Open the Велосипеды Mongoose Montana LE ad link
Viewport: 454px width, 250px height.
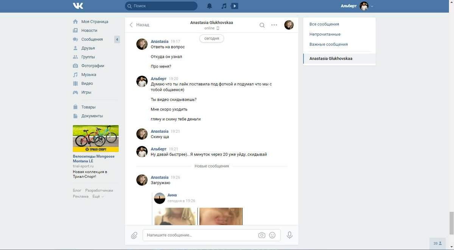[x=93, y=158]
